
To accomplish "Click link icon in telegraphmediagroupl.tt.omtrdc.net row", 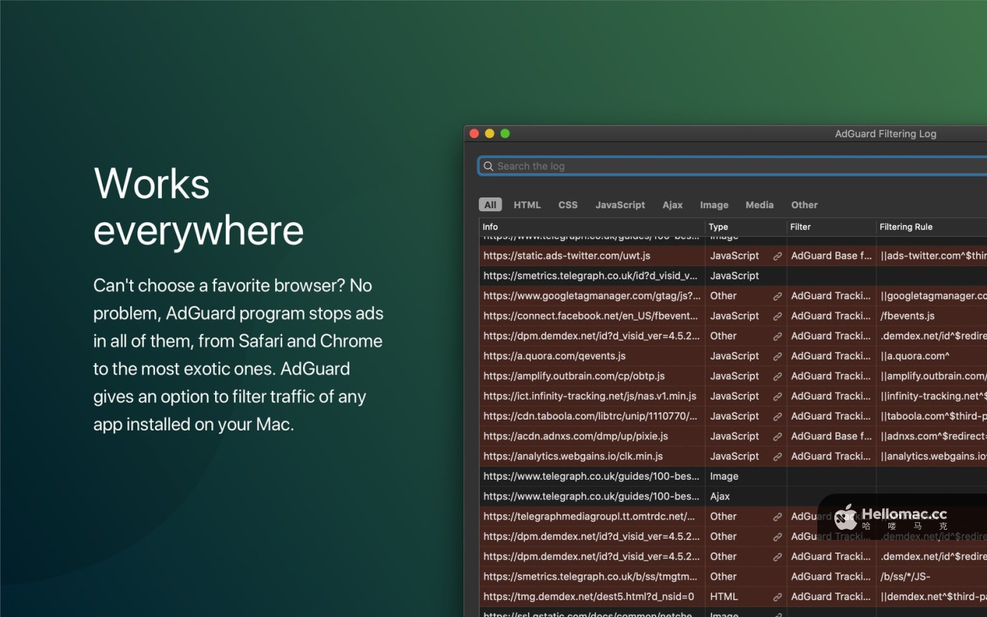I will (777, 517).
